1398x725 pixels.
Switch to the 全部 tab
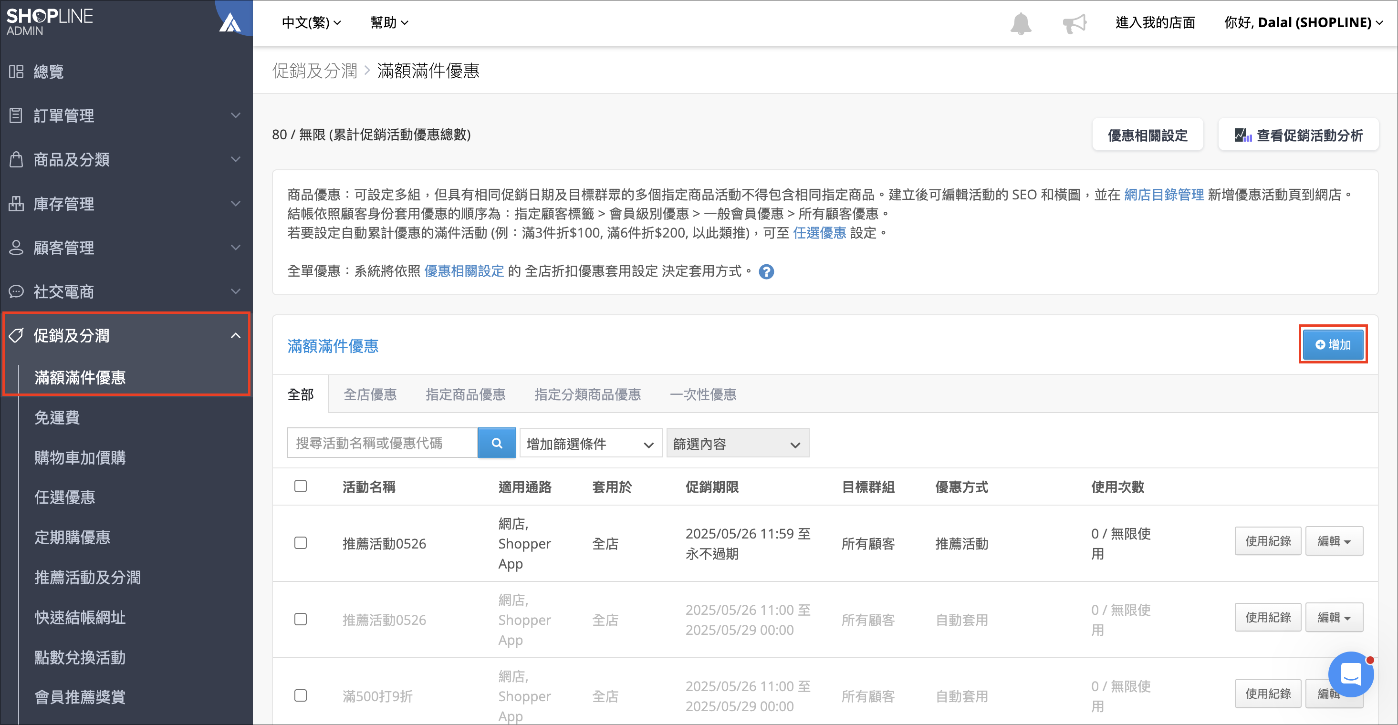pos(301,394)
